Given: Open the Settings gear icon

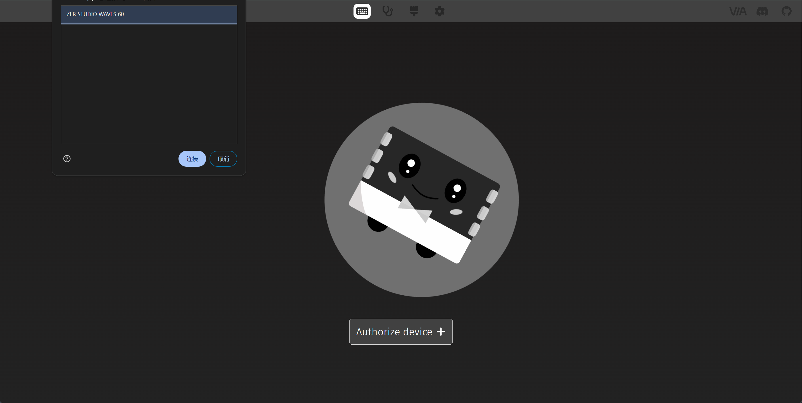Looking at the screenshot, I should pos(440,11).
